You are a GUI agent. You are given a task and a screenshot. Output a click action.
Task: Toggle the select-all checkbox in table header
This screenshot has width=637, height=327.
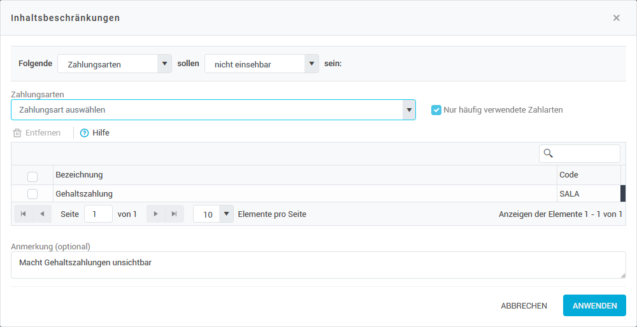(x=32, y=176)
